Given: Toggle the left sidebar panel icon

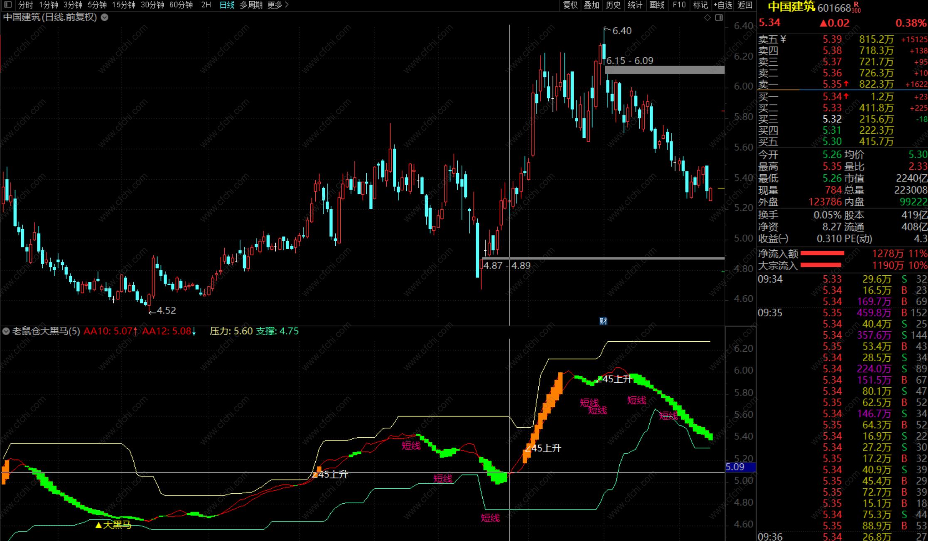Looking at the screenshot, I should click(7, 5).
